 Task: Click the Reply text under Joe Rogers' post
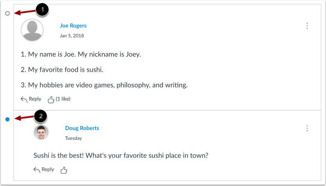[x=35, y=99]
